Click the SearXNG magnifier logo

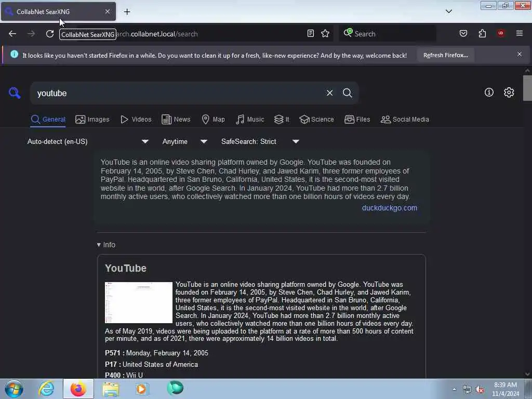point(15,93)
